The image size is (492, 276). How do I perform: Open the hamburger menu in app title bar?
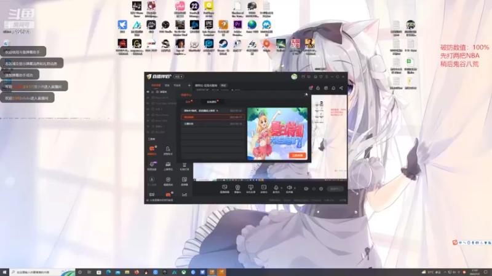[x=327, y=77]
